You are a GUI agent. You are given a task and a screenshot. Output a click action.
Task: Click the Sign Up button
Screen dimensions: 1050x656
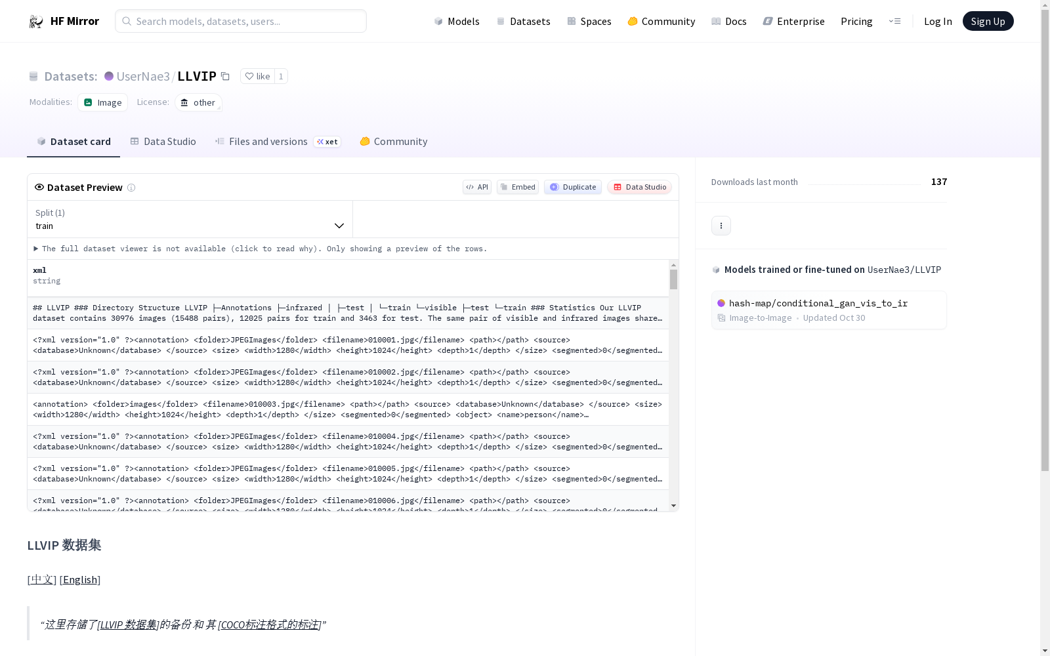(988, 21)
